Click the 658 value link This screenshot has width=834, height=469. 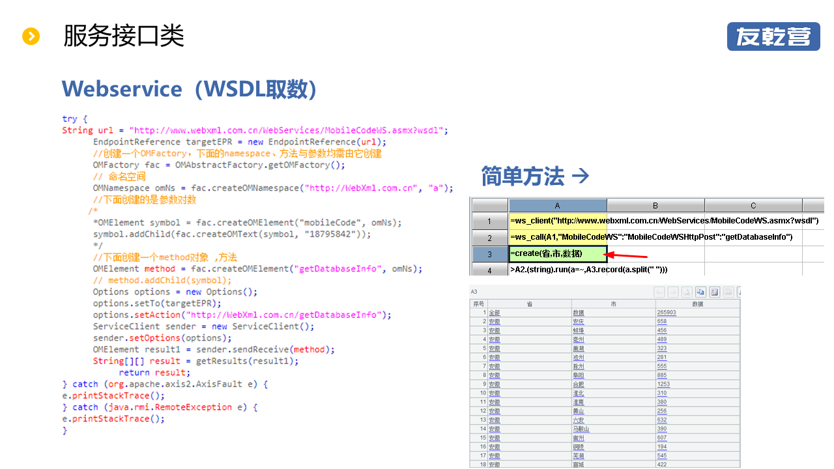[x=662, y=322]
